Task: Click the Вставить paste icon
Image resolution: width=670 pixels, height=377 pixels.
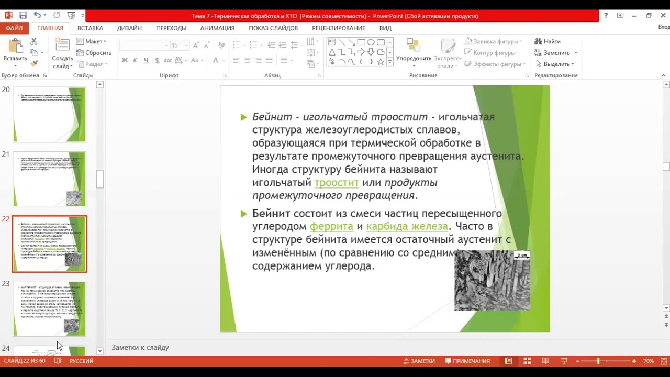Action: [15, 46]
